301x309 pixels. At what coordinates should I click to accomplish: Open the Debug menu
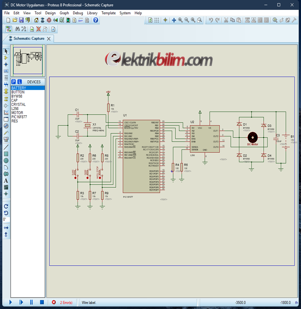coord(78,13)
